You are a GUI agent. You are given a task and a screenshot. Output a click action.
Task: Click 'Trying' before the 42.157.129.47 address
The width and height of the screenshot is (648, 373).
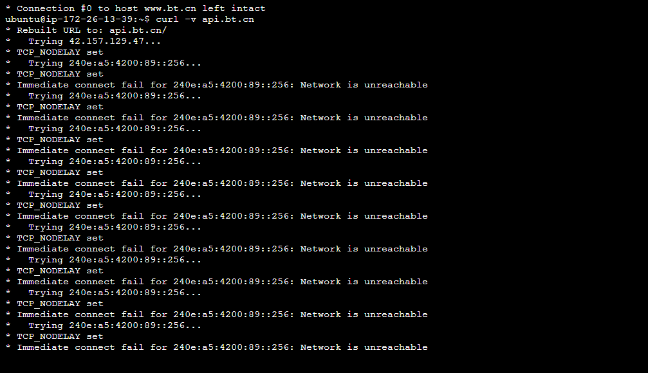(46, 41)
